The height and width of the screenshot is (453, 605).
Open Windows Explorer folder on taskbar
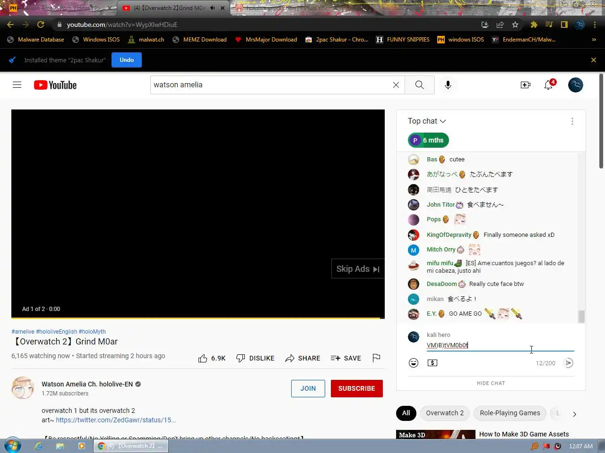coord(60,446)
